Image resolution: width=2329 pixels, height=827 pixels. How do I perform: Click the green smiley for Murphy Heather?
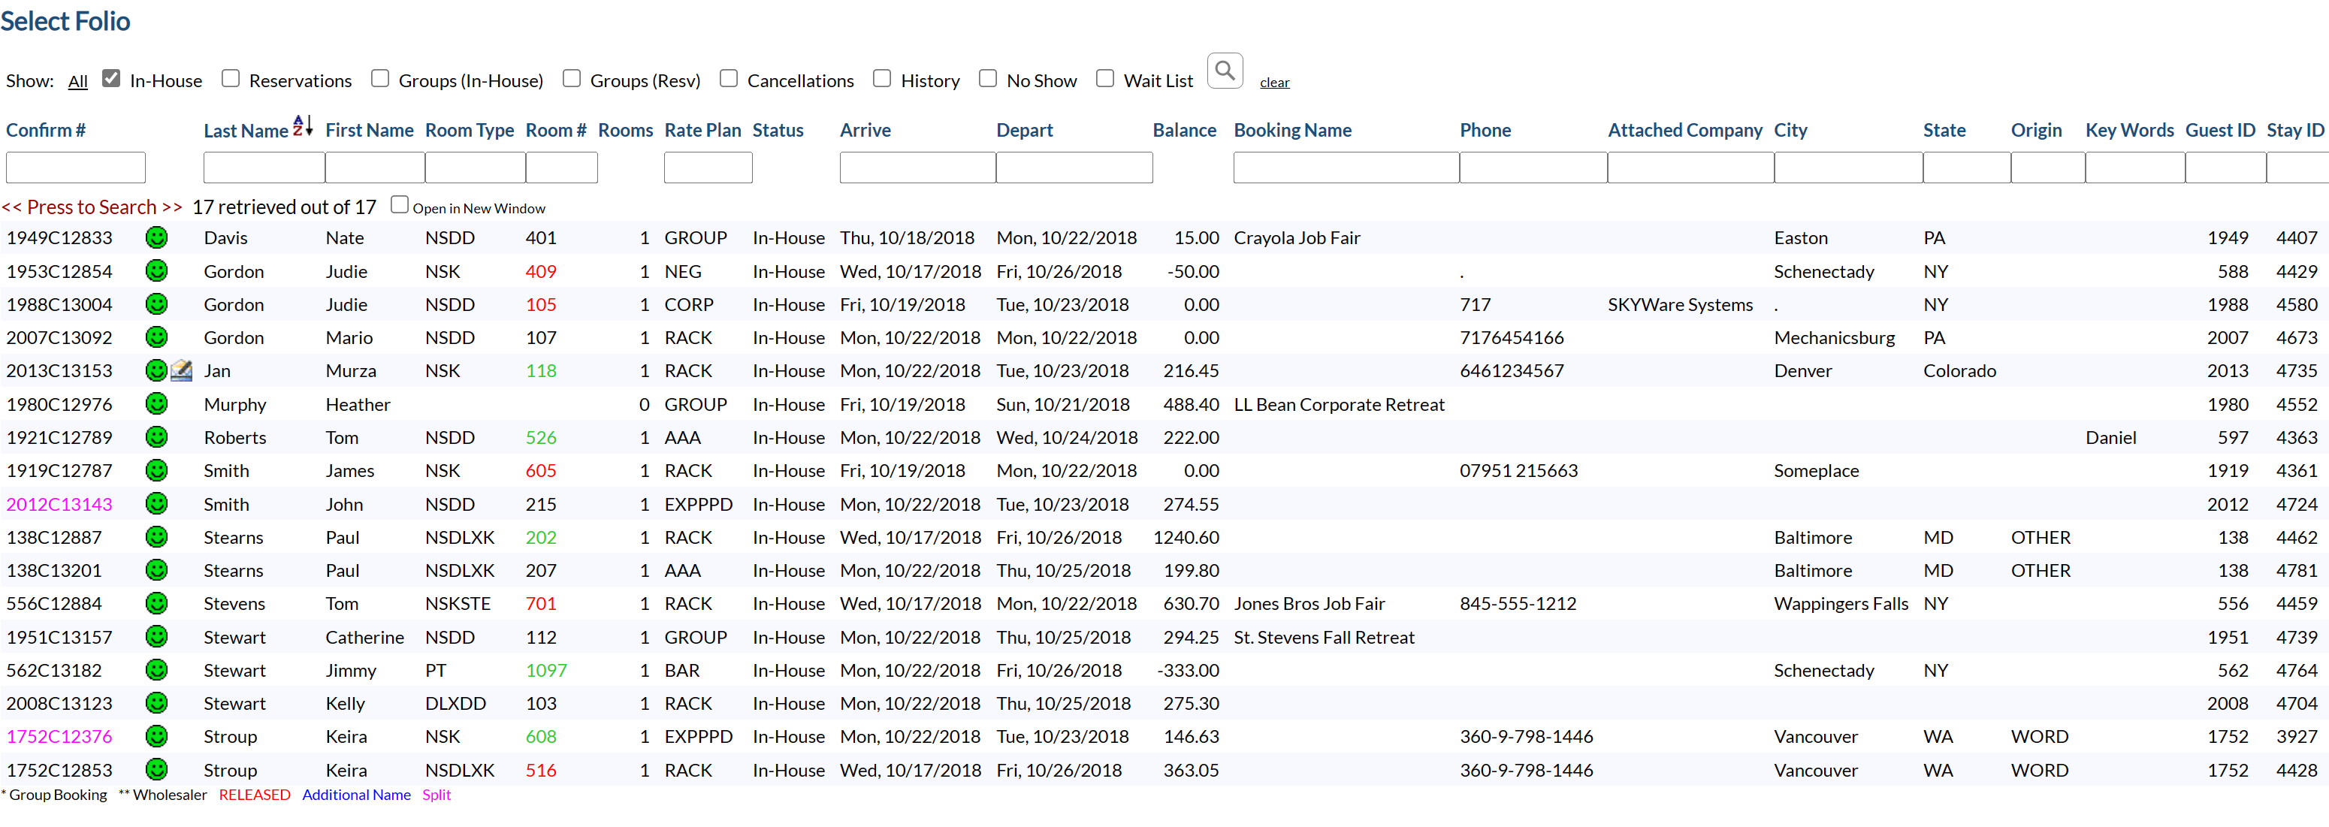[156, 404]
